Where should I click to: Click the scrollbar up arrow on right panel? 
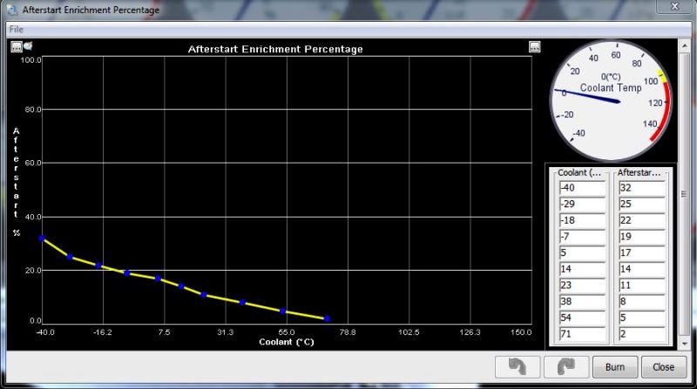[x=683, y=45]
